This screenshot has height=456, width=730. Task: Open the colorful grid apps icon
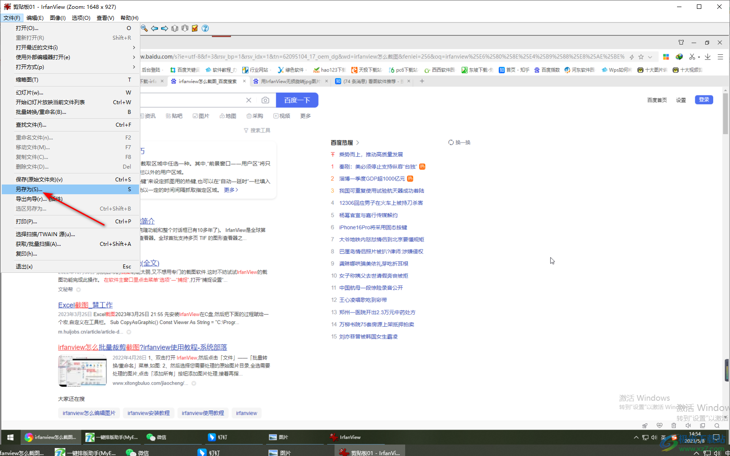point(666,57)
